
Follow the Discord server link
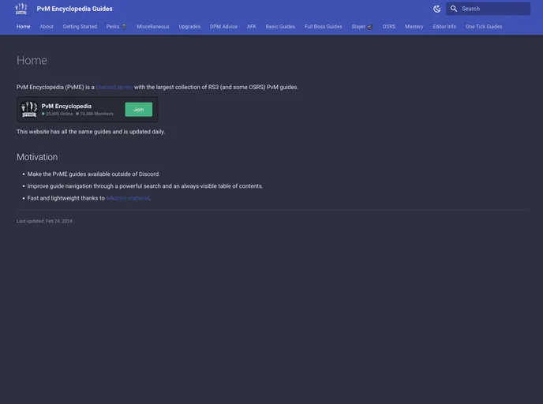(x=114, y=88)
